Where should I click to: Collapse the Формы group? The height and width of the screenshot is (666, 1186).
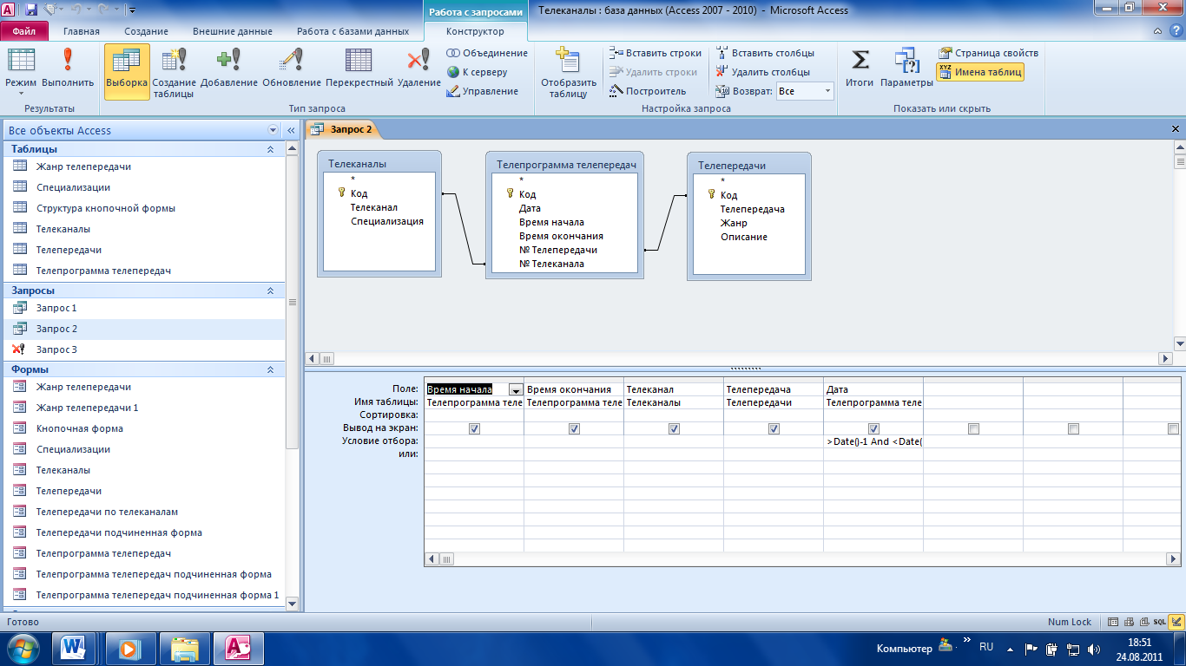tap(270, 369)
